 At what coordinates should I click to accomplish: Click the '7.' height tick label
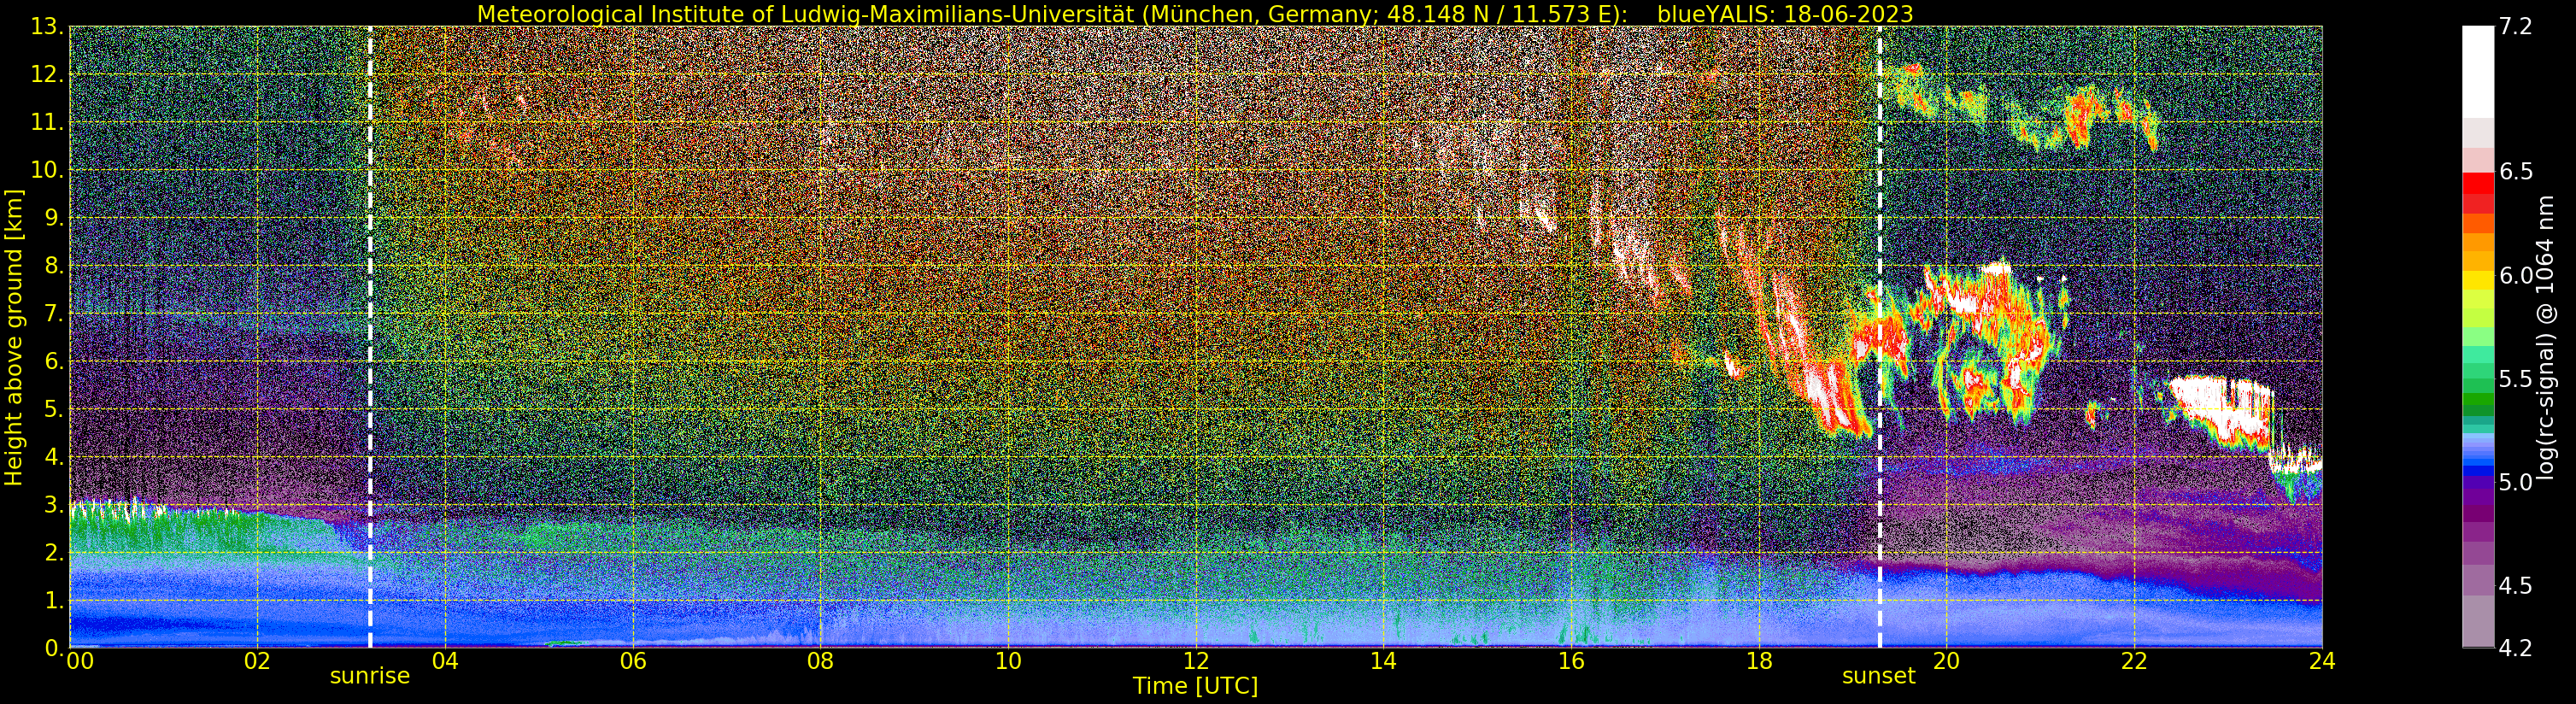[x=53, y=314]
